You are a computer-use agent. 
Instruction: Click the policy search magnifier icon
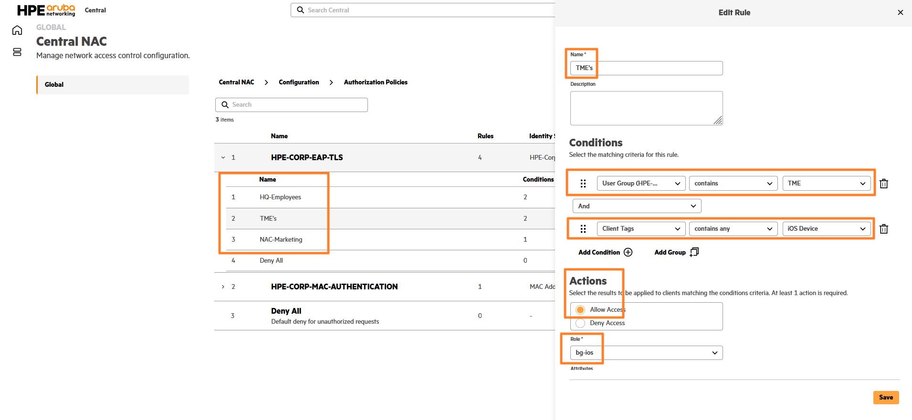pyautogui.click(x=225, y=105)
